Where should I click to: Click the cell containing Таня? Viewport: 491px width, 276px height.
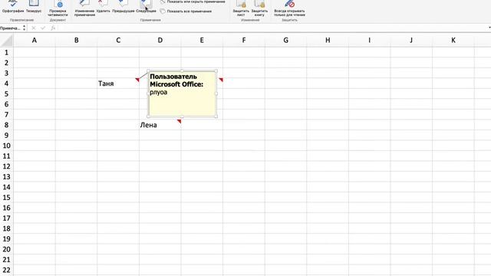118,84
